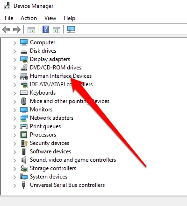Select the Mice and pointing devices icon

(x=24, y=101)
